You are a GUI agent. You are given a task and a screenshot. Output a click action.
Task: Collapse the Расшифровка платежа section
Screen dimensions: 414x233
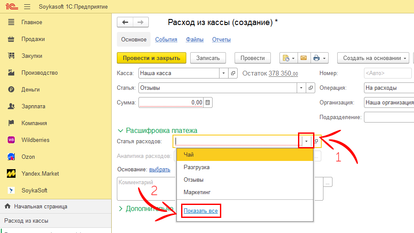[x=120, y=130]
